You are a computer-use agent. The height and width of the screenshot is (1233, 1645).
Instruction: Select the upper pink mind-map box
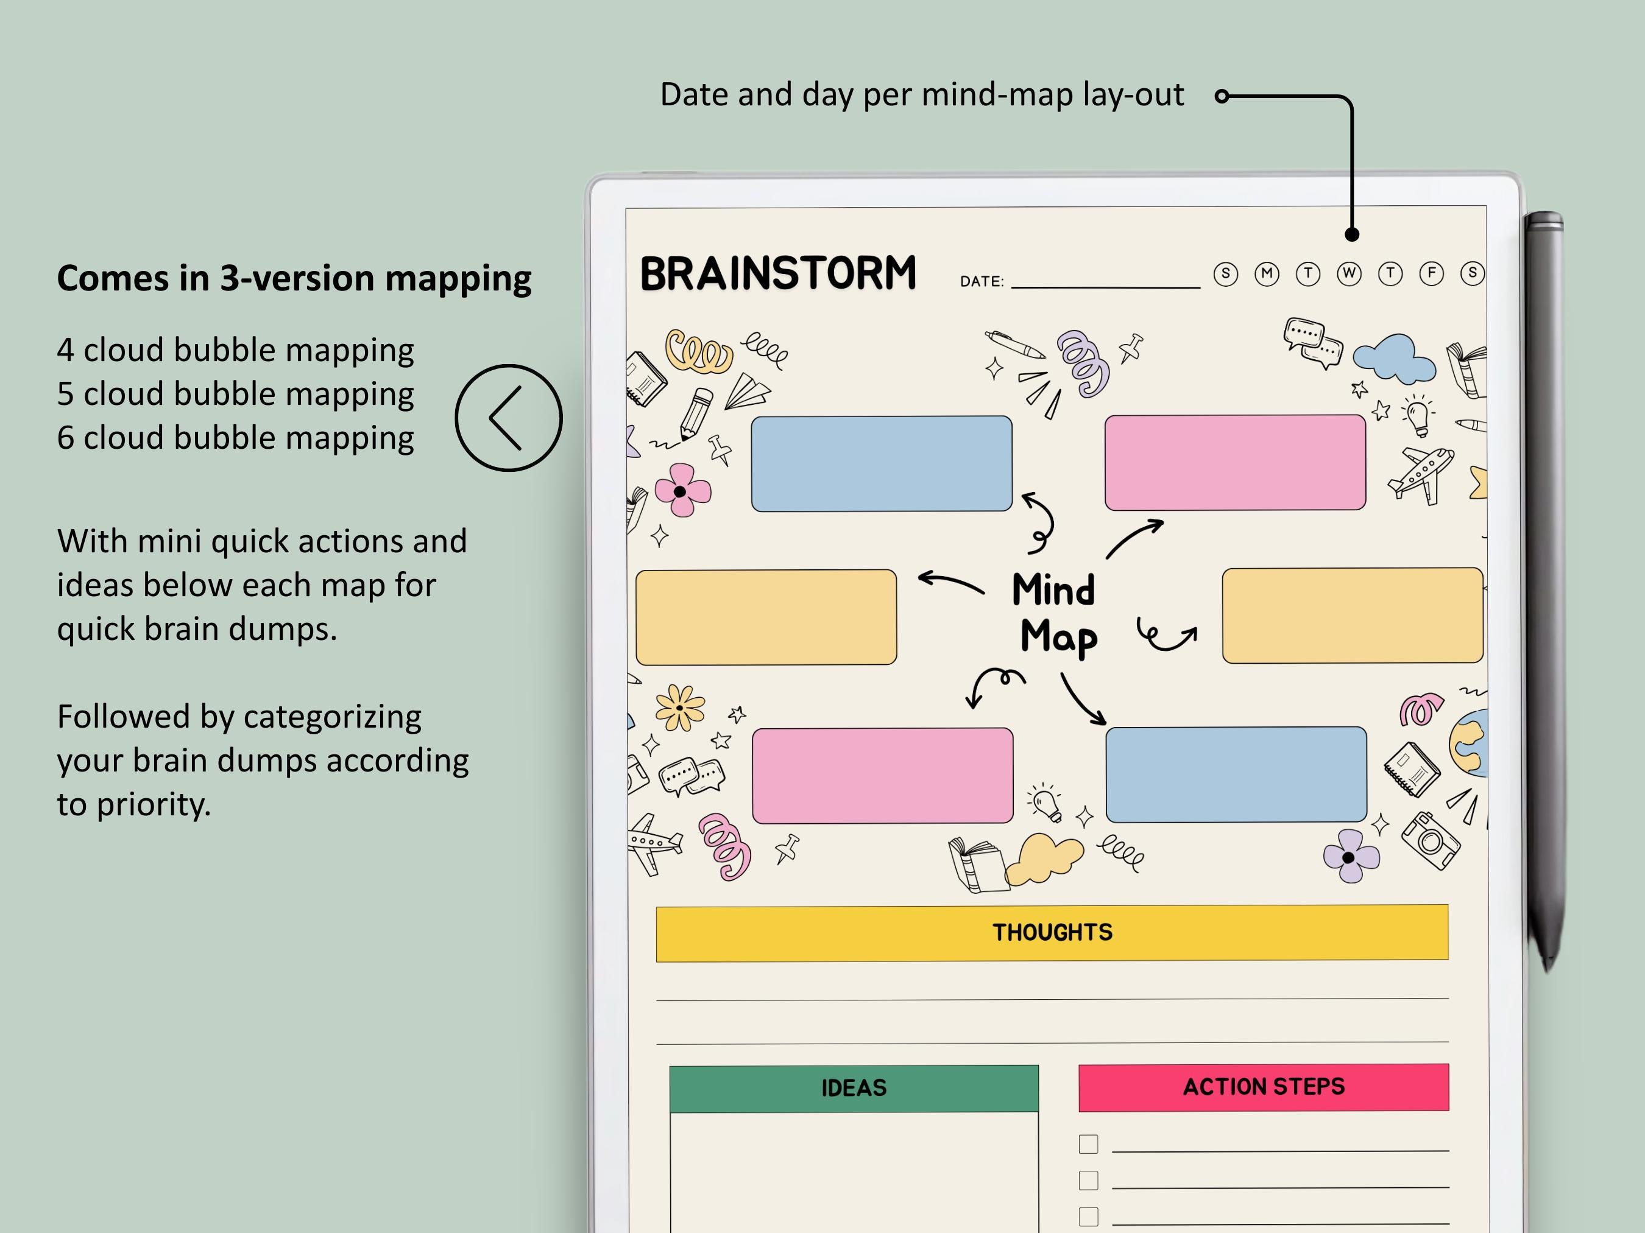click(1235, 462)
